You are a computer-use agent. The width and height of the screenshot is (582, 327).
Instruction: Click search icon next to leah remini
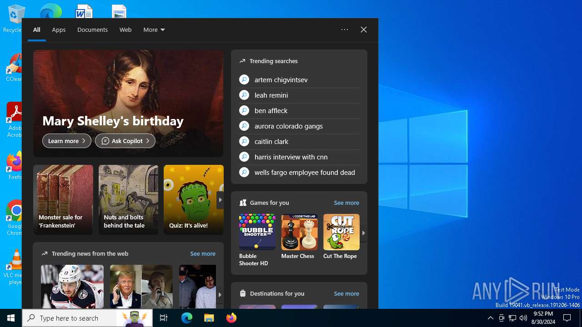point(244,95)
